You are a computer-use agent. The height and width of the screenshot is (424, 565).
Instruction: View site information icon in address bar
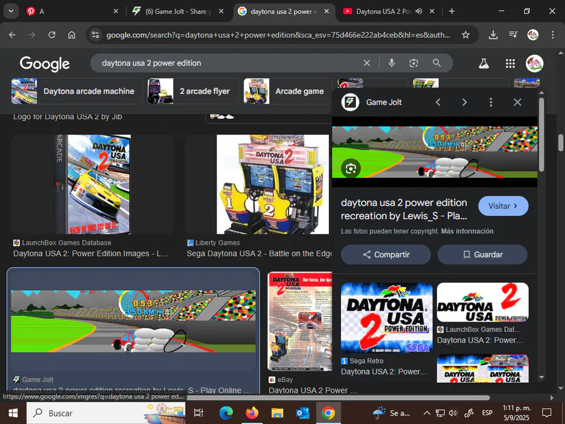point(95,35)
